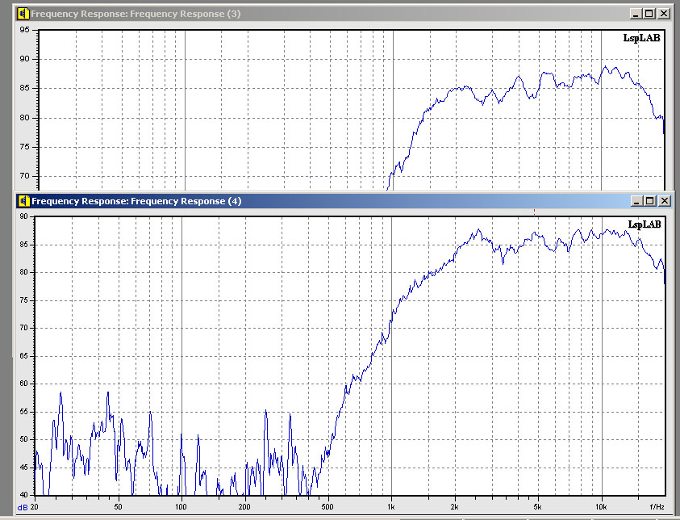Viewport: 680px width, 520px height.
Task: Click the 95 dB label in Frequency Response (3)
Action: pyautogui.click(x=24, y=30)
